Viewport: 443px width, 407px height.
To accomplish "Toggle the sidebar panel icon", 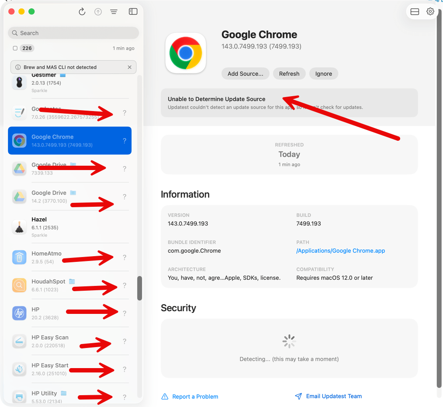I will [133, 12].
